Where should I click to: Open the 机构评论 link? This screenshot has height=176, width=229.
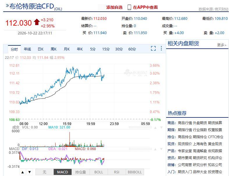[x=215, y=158]
